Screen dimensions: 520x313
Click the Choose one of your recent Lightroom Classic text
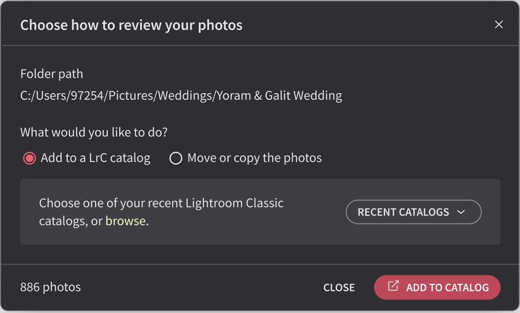point(161,203)
